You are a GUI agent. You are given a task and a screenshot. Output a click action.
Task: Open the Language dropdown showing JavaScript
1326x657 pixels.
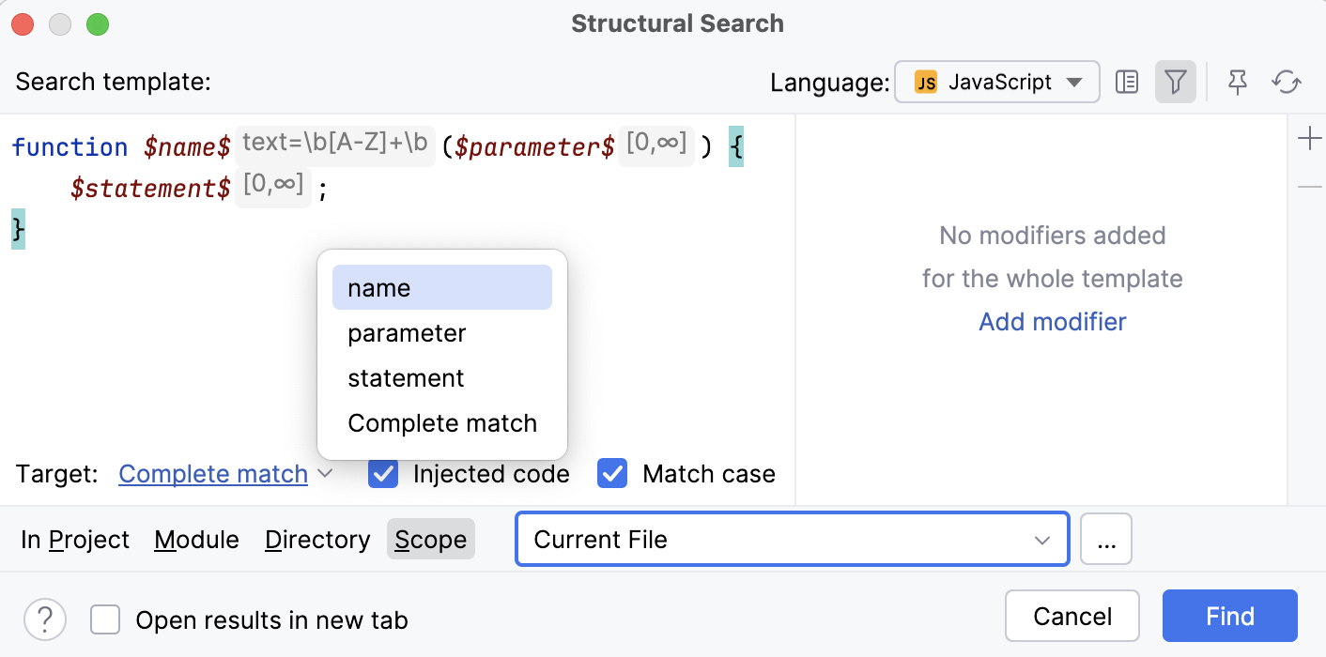(x=997, y=82)
